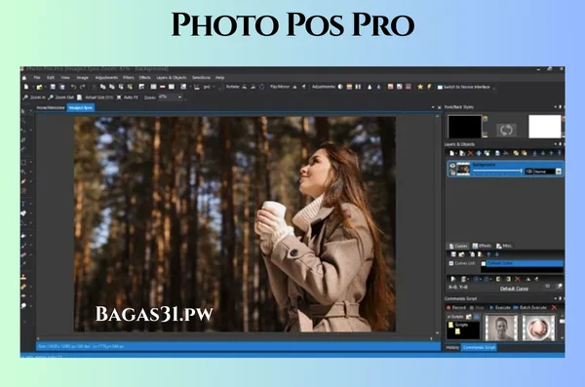
Task: Click the Redo arrow icon
Action: pyautogui.click(x=83, y=87)
